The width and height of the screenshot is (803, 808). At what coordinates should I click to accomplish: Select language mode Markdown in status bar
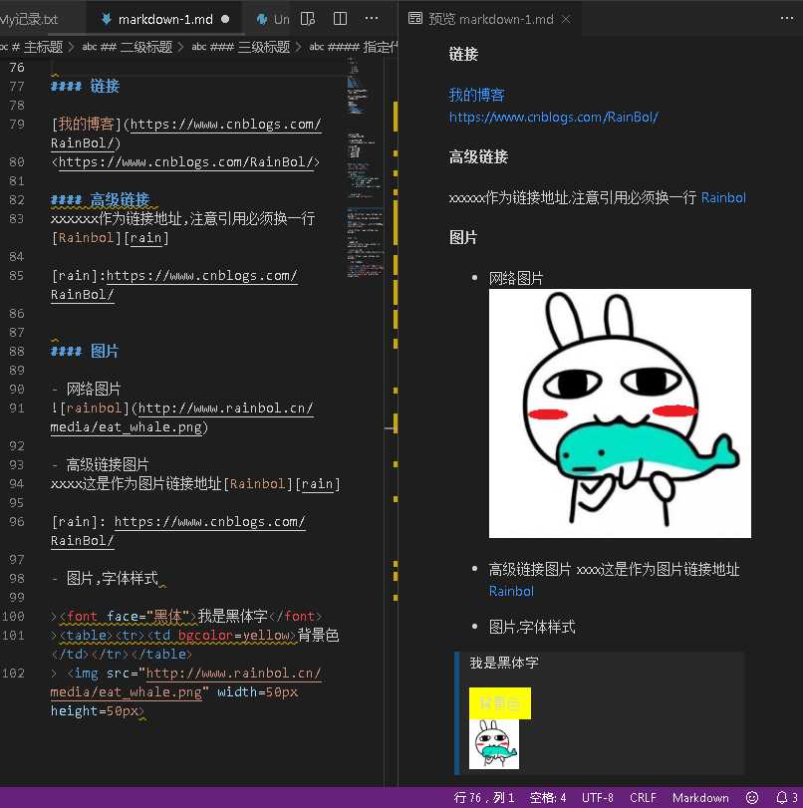(x=700, y=798)
